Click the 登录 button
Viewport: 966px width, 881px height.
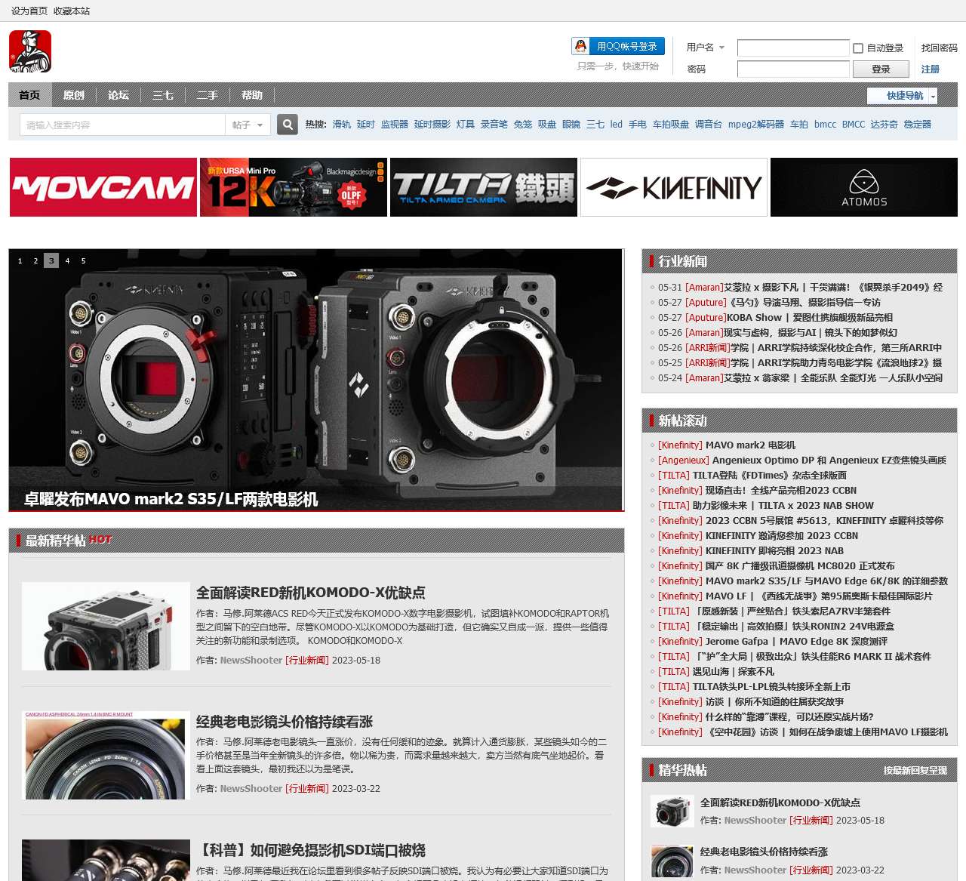click(881, 69)
